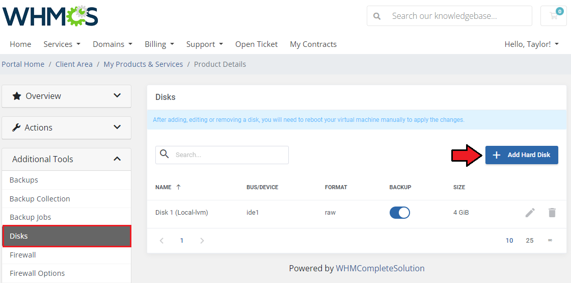Select Disks in Additional Tools

tap(66, 236)
